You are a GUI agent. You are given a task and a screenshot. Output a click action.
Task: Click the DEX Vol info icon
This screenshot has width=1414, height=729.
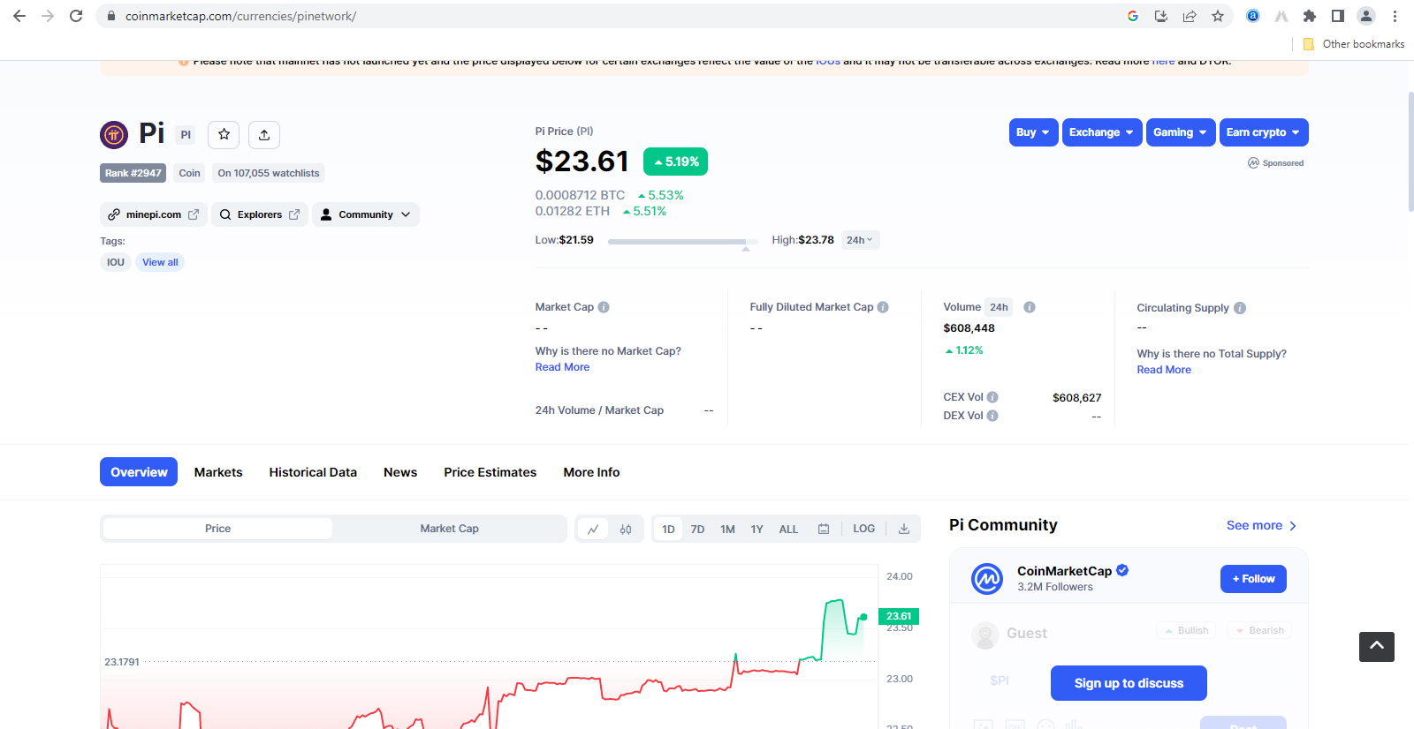click(992, 416)
